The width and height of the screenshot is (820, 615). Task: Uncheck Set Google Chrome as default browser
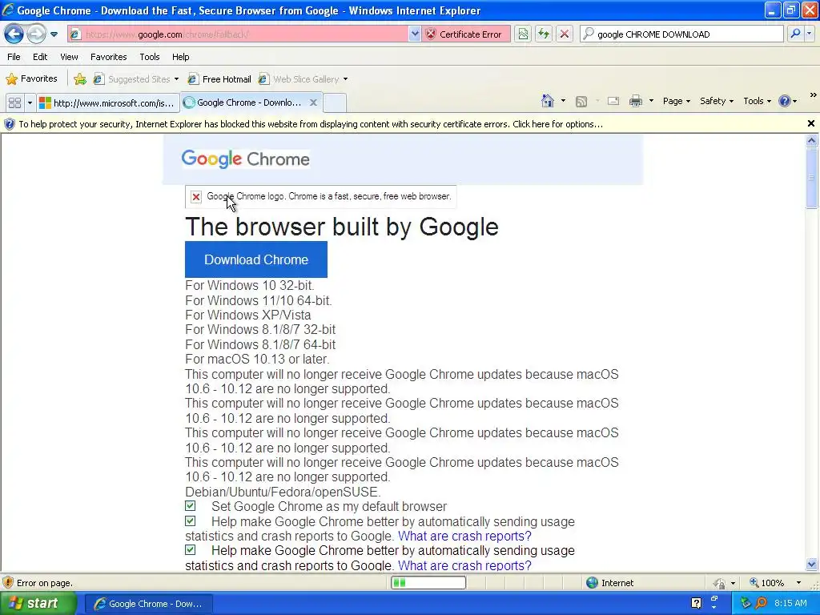tap(191, 506)
